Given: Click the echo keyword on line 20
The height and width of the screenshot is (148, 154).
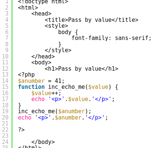Looking at the screenshot, I should (24, 118).
